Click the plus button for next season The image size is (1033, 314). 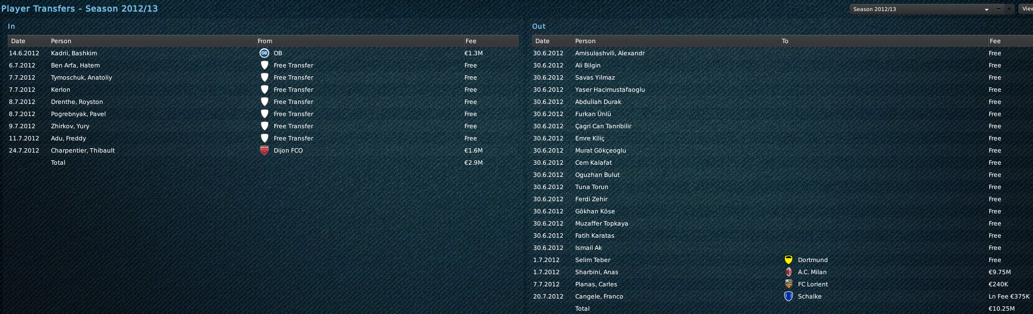pos(1009,9)
